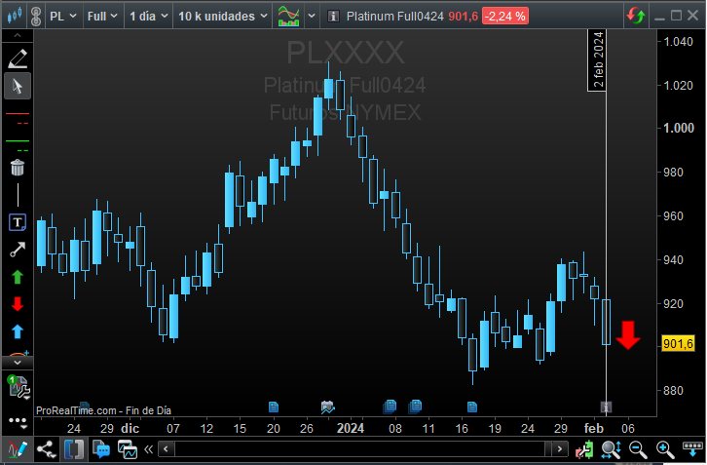This screenshot has height=465, width=707.
Task: Pick the red down arrow tool
Action: (x=18, y=304)
